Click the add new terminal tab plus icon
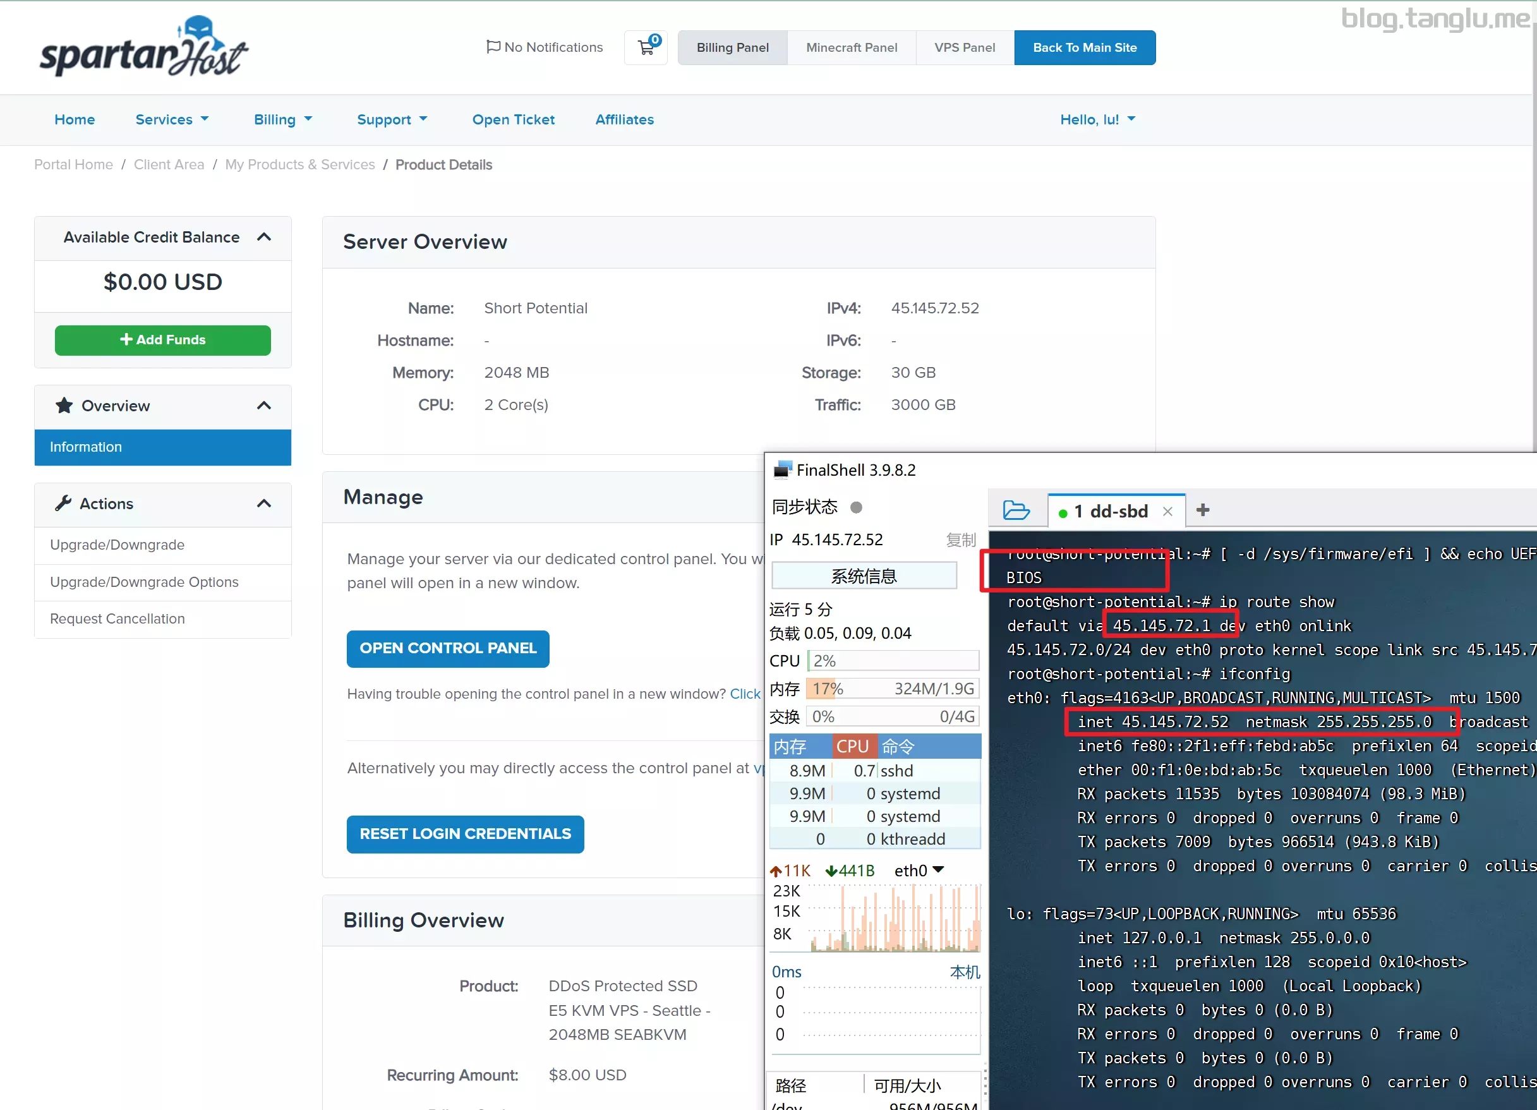This screenshot has width=1537, height=1110. coord(1203,511)
